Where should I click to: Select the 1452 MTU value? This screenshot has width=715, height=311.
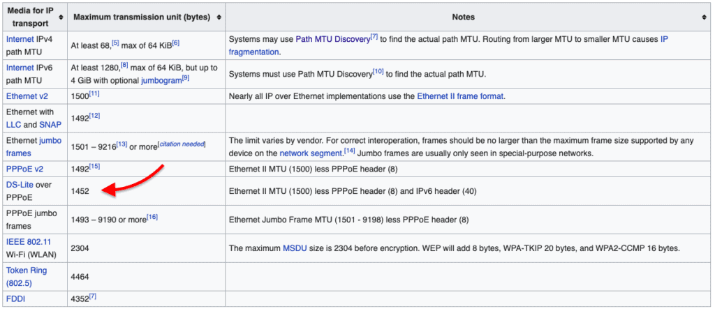click(x=80, y=191)
